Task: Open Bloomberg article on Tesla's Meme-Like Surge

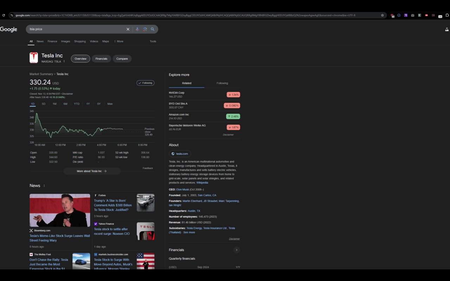Action: [60, 238]
